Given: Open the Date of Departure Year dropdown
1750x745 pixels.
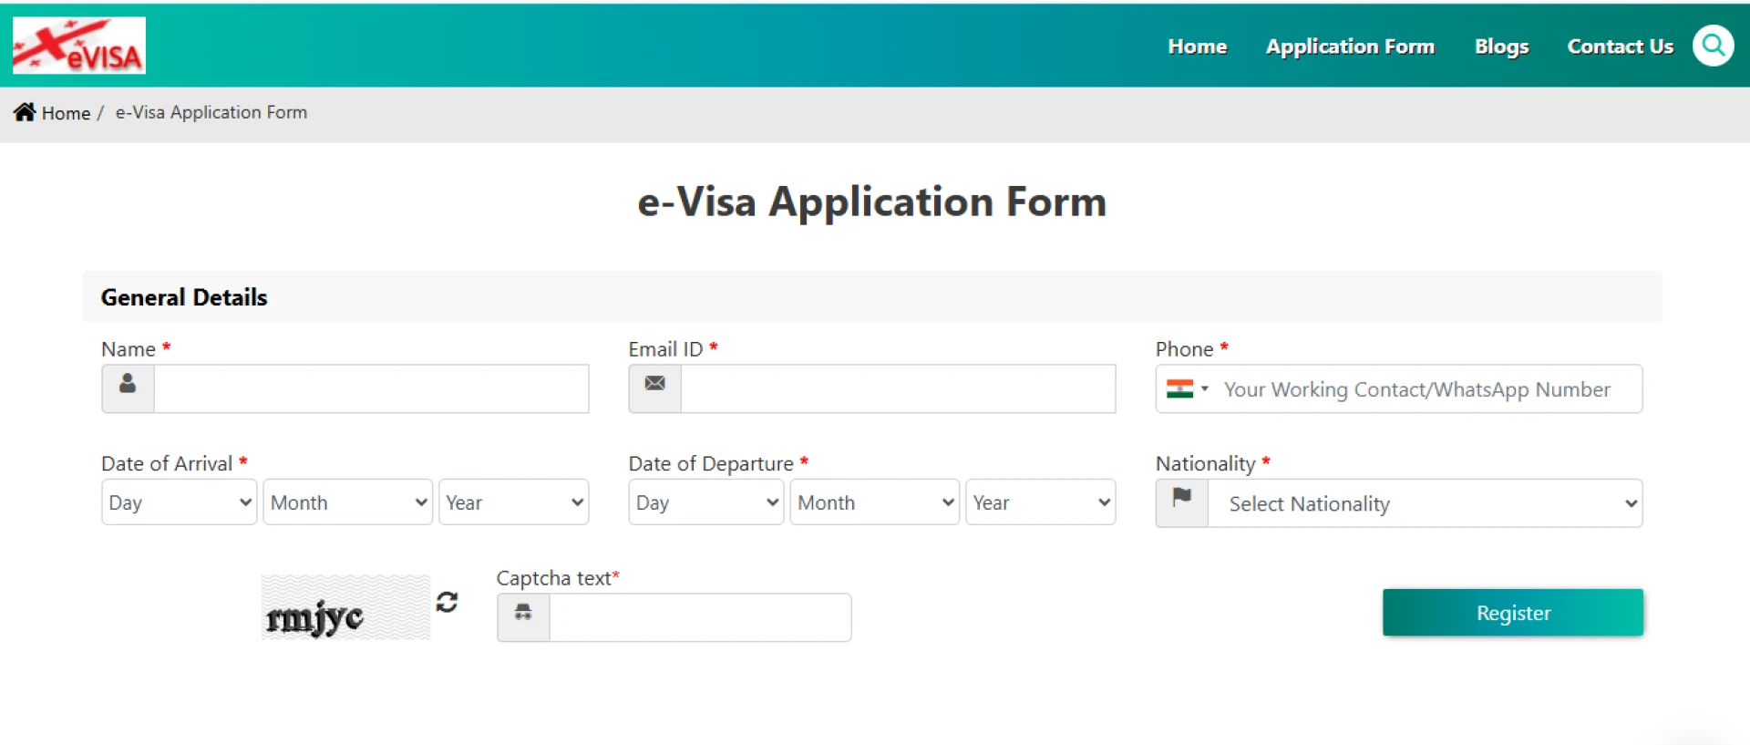Looking at the screenshot, I should click(1041, 502).
